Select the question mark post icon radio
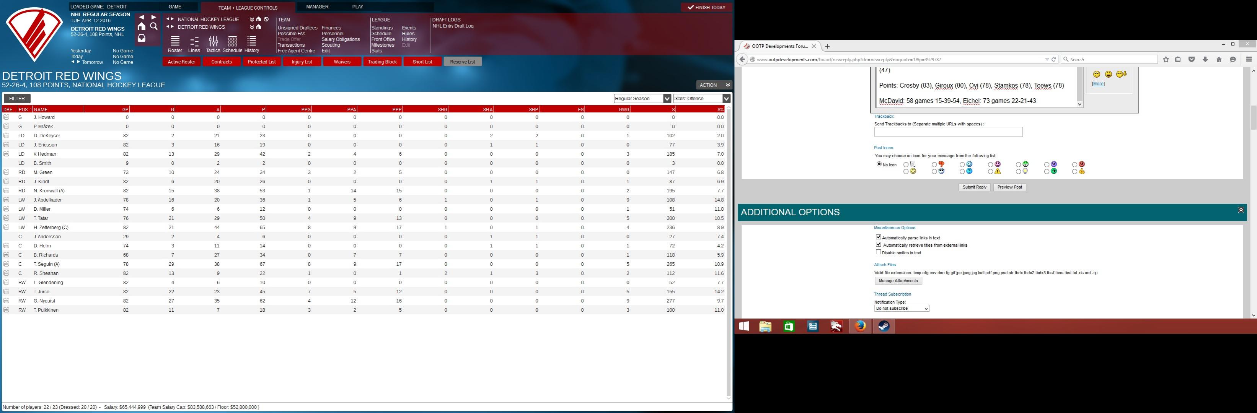This screenshot has width=1257, height=413. (x=962, y=172)
